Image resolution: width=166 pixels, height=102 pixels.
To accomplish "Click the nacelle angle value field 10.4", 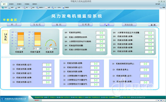I will tap(49, 48).
